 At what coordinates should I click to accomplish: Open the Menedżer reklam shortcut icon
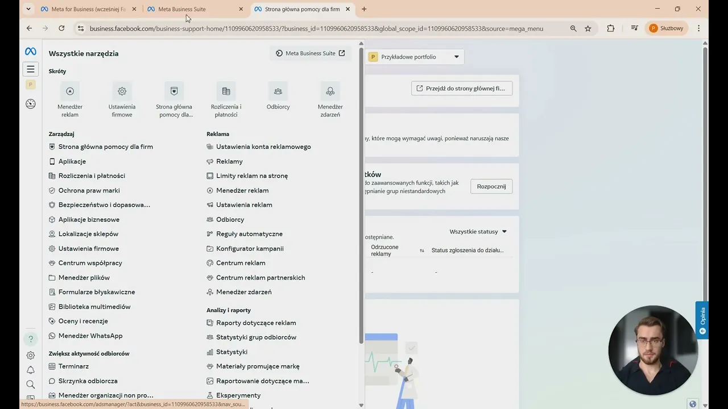click(x=70, y=91)
